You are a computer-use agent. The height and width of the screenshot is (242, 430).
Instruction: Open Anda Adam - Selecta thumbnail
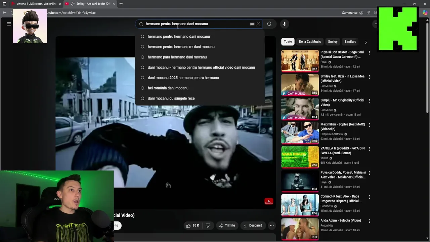pos(300,229)
